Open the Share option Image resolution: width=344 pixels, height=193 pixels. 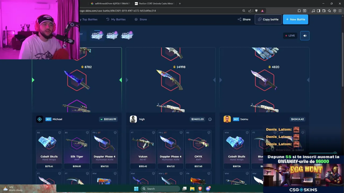244,19
